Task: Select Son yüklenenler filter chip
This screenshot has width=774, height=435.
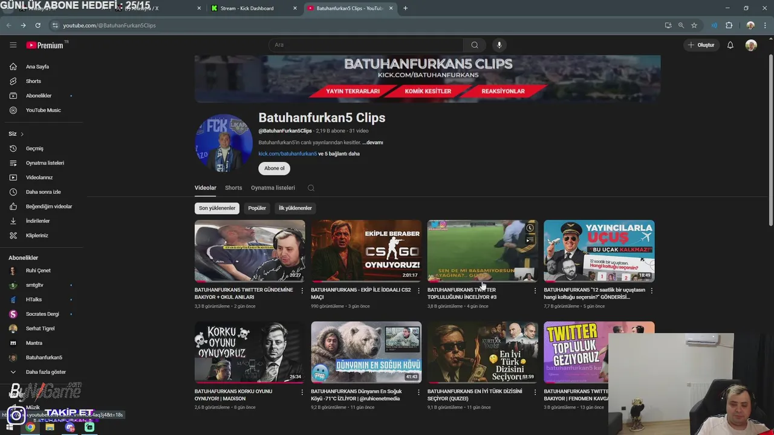Action: pos(217,208)
